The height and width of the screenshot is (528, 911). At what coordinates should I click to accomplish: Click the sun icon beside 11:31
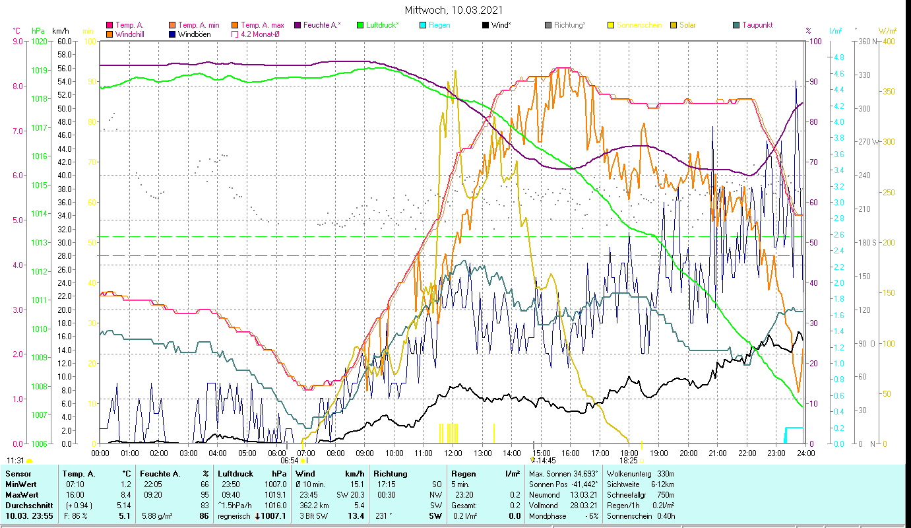point(29,461)
